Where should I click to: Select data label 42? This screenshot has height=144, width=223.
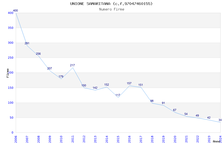tap(209, 118)
